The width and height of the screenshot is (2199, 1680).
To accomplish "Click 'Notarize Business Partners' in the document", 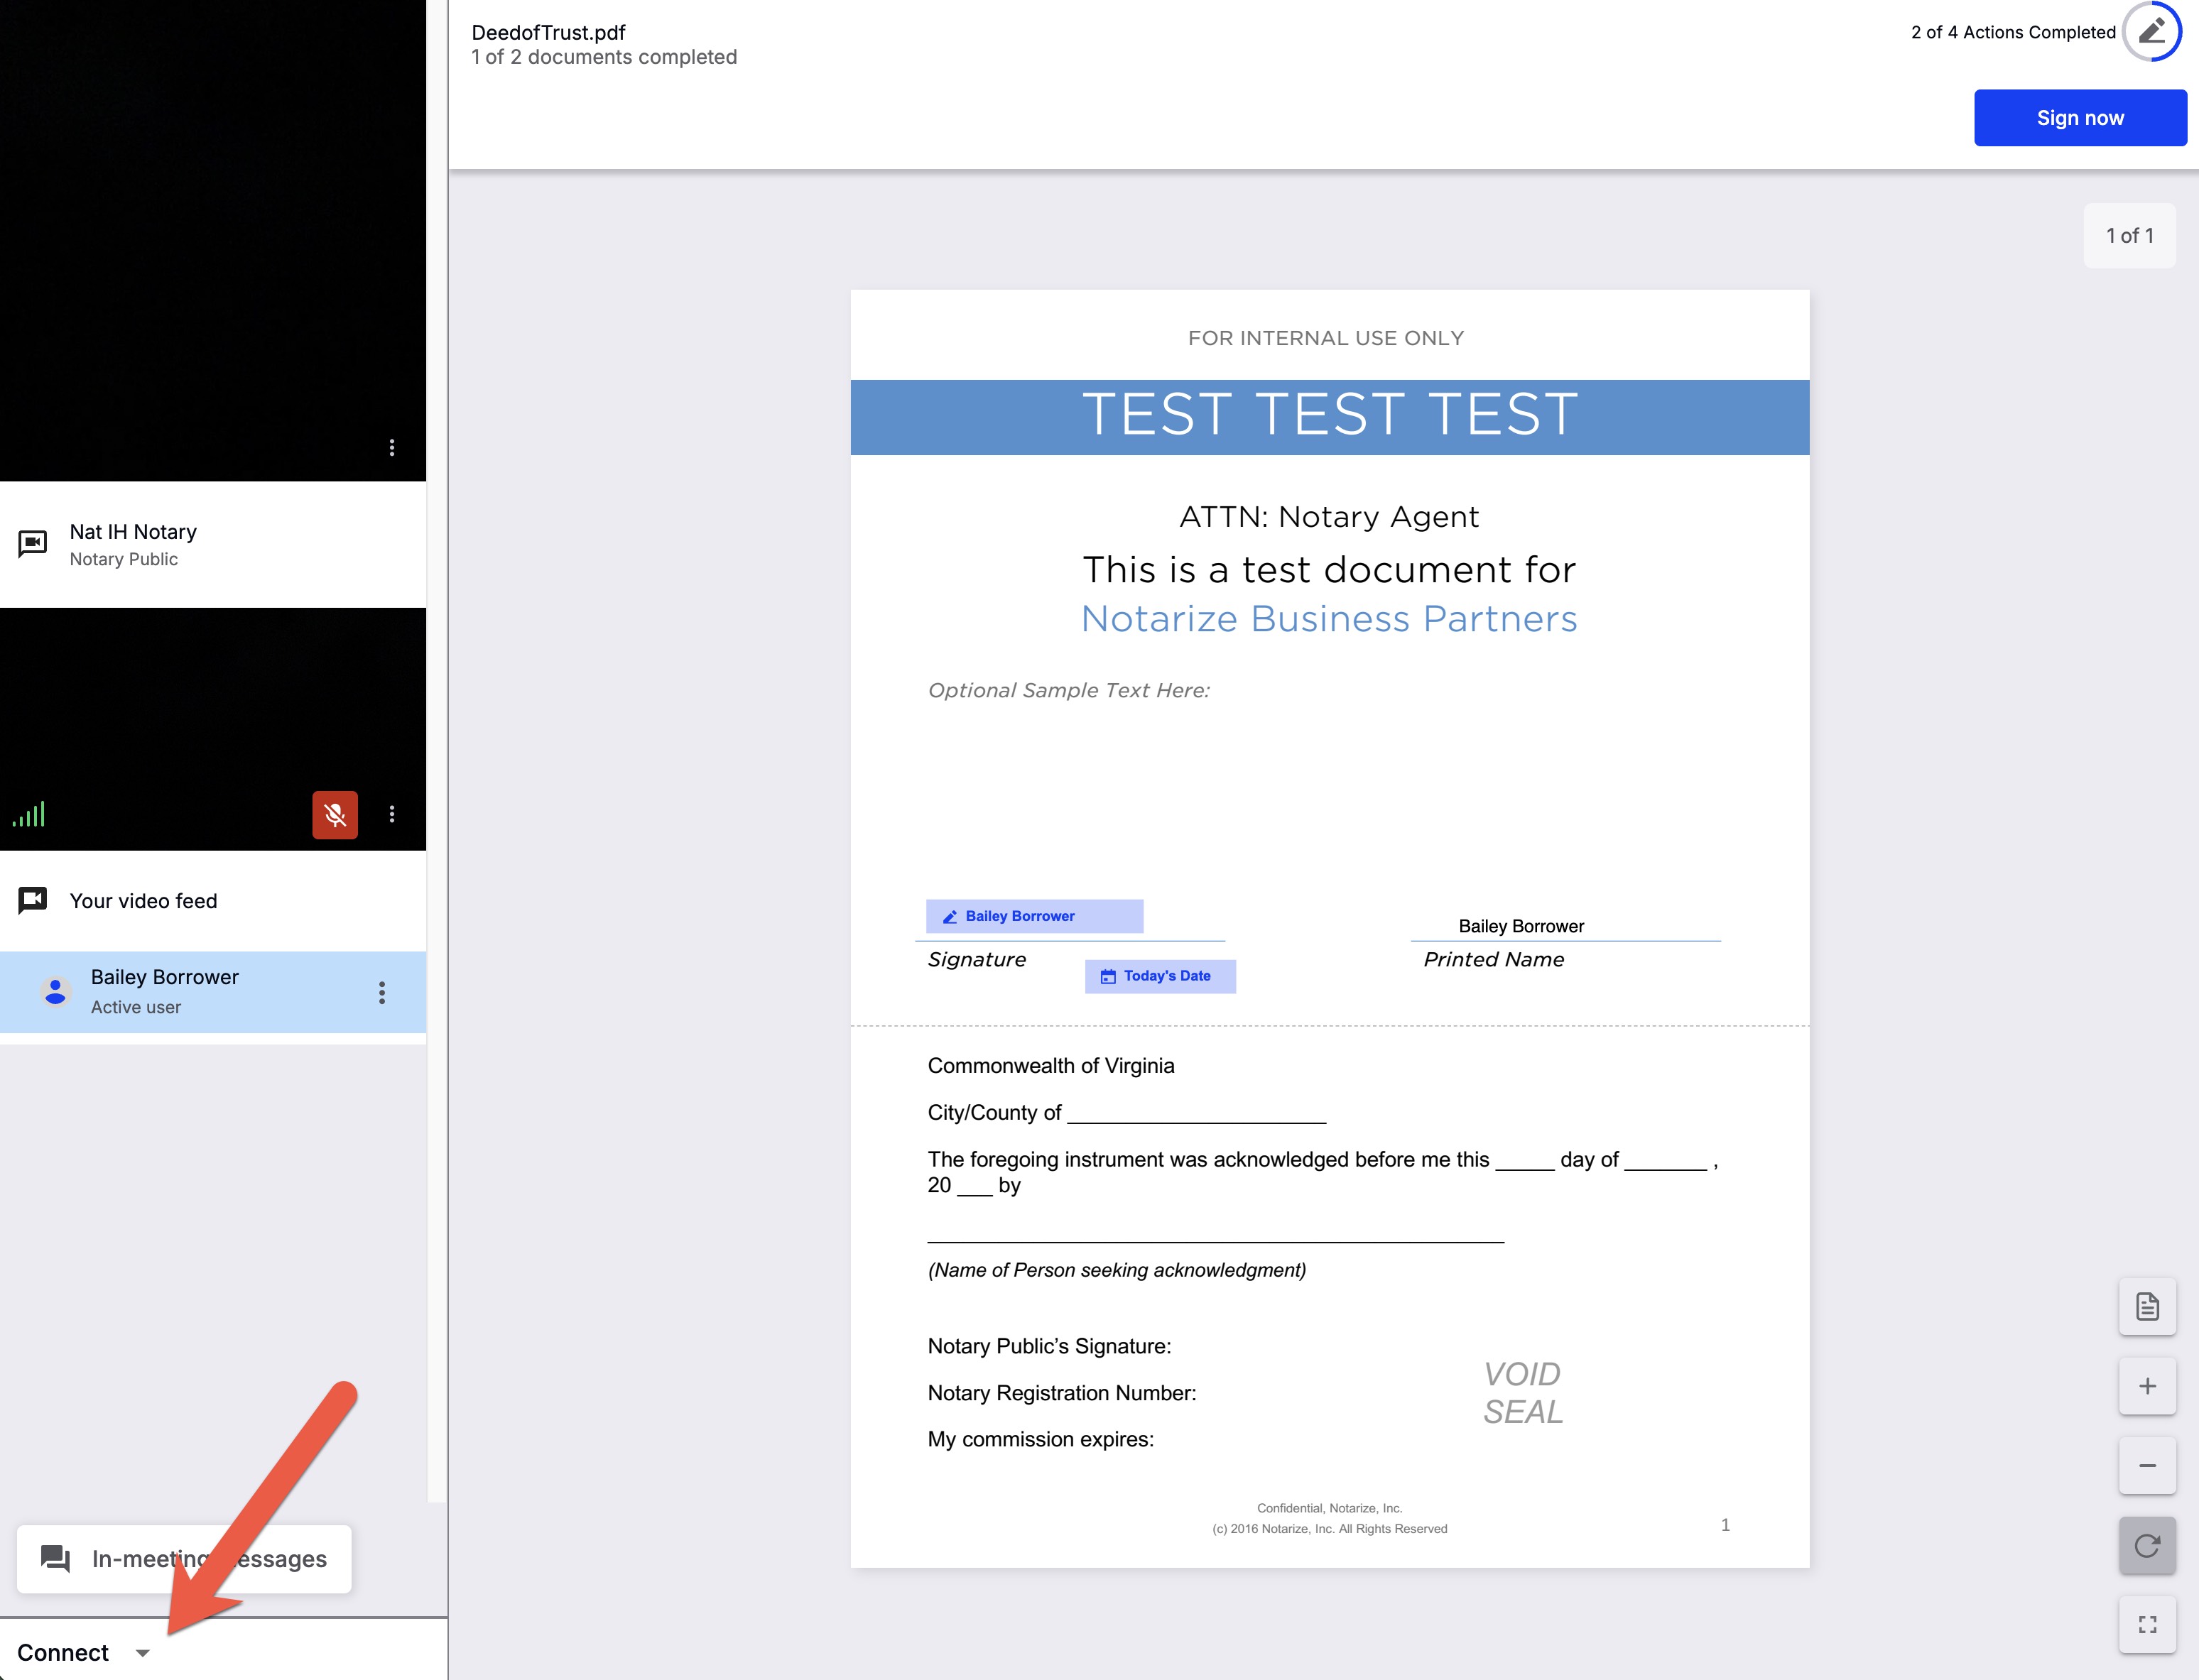I will pos(1330,619).
